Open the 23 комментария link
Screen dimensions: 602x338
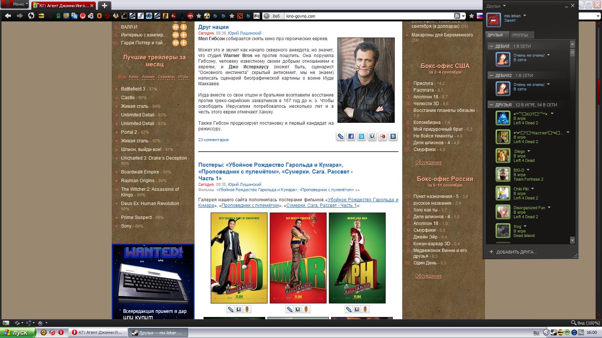click(x=213, y=140)
